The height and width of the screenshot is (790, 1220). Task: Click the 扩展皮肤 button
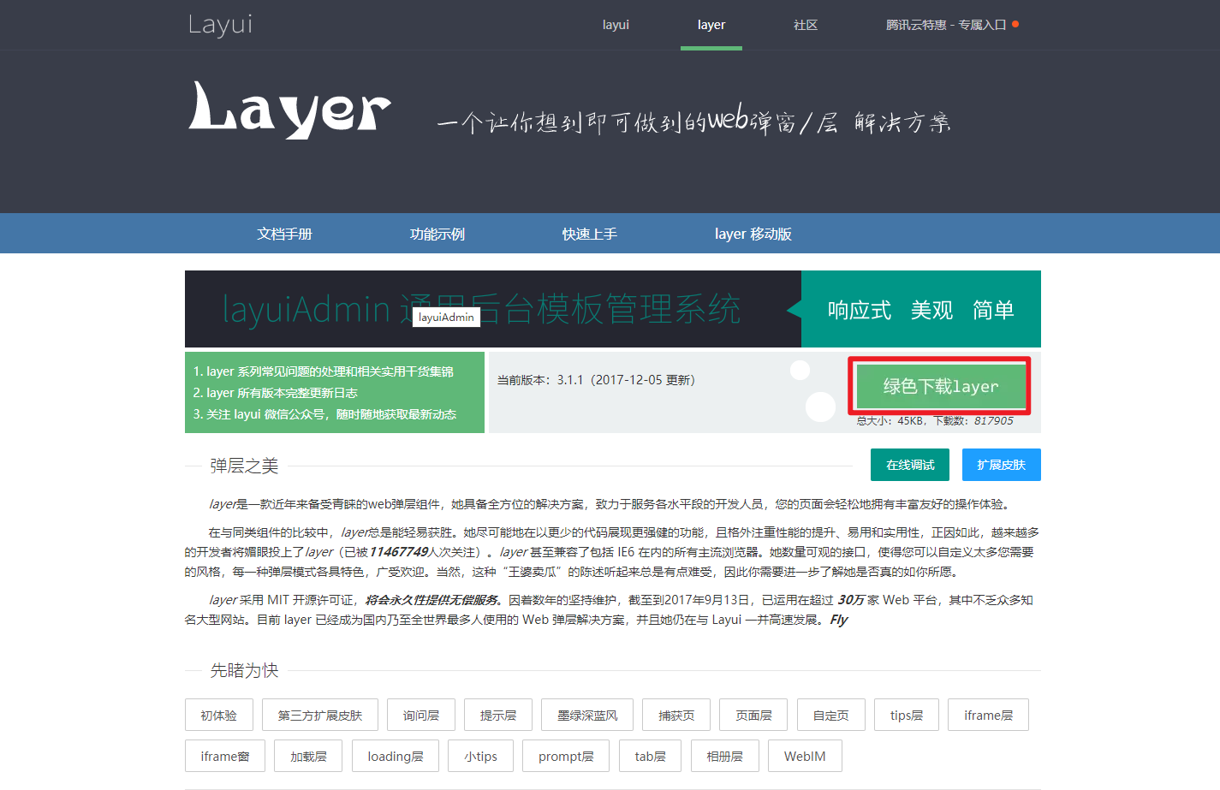(x=1001, y=465)
